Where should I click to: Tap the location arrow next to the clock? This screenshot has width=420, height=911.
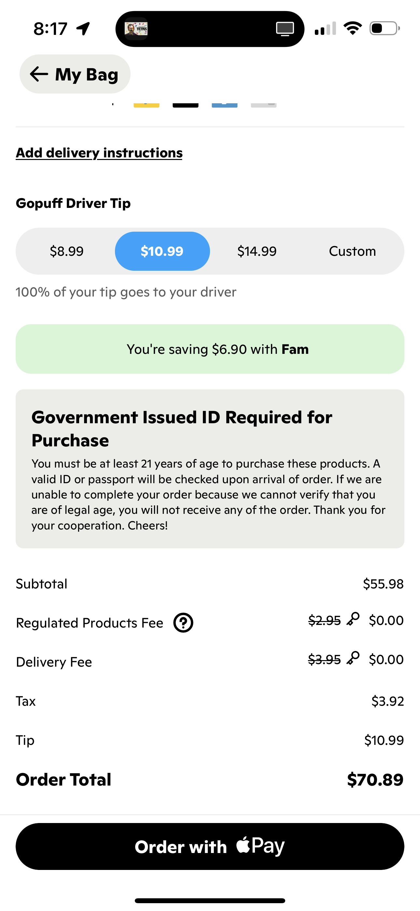(83, 29)
